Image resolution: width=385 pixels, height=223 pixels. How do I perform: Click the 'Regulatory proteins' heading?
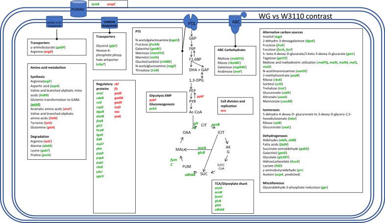pos(104,86)
